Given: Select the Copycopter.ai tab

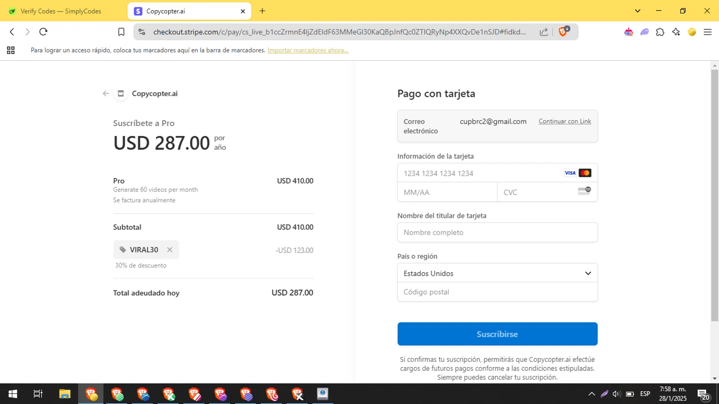Looking at the screenshot, I should pyautogui.click(x=189, y=11).
